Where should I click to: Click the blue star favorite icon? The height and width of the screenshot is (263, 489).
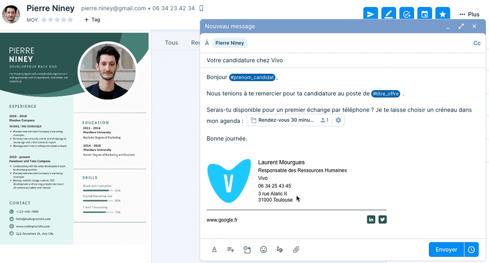point(443,14)
